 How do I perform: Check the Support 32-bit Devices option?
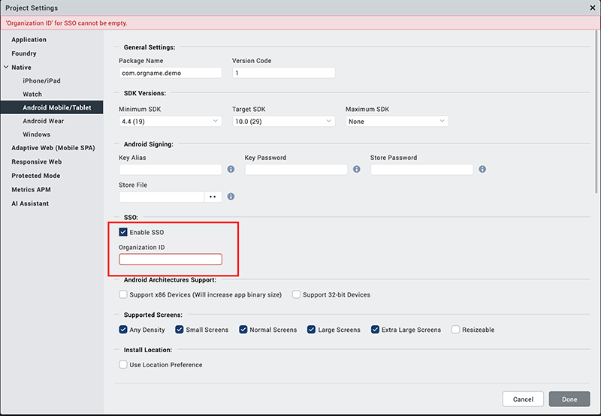296,295
